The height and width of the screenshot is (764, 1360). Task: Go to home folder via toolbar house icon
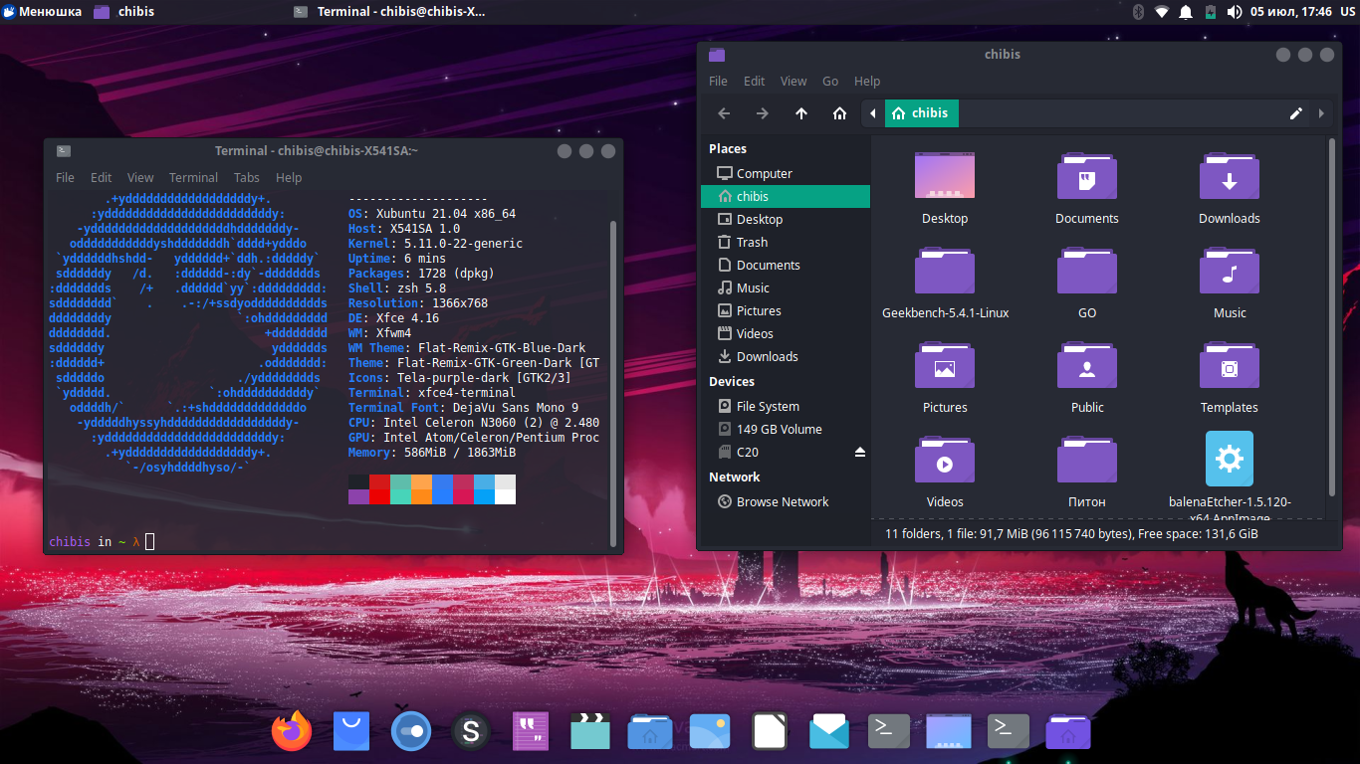click(x=839, y=113)
